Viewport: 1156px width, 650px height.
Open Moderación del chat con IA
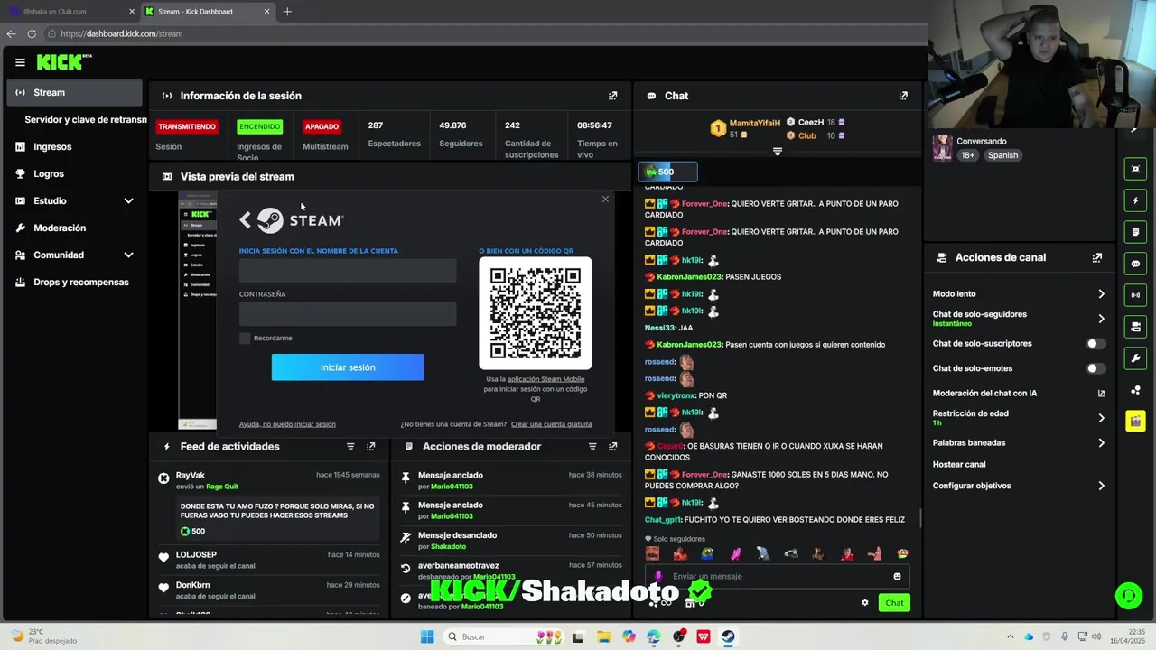[x=1018, y=394]
